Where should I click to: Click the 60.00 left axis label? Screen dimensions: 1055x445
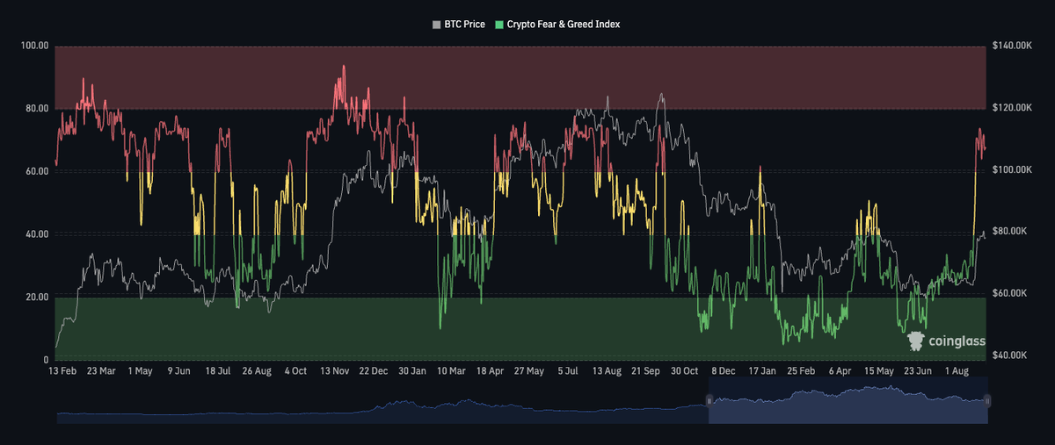[x=38, y=171]
